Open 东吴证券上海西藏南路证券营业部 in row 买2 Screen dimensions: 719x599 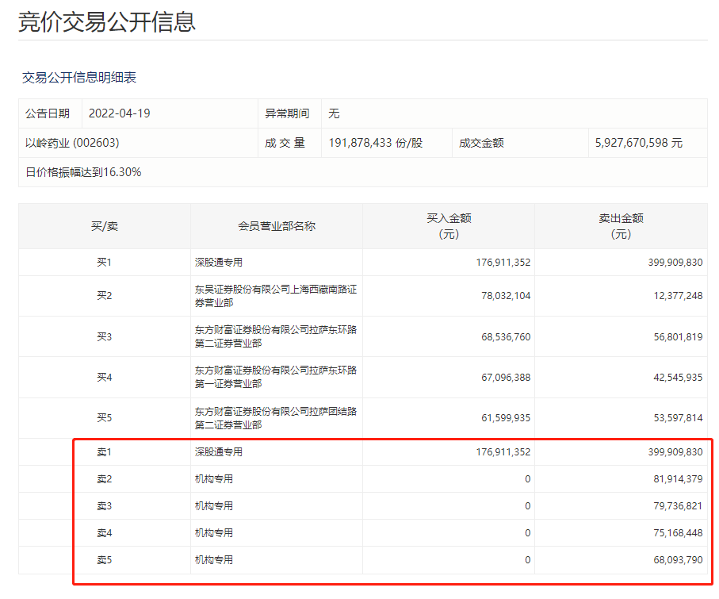click(276, 296)
